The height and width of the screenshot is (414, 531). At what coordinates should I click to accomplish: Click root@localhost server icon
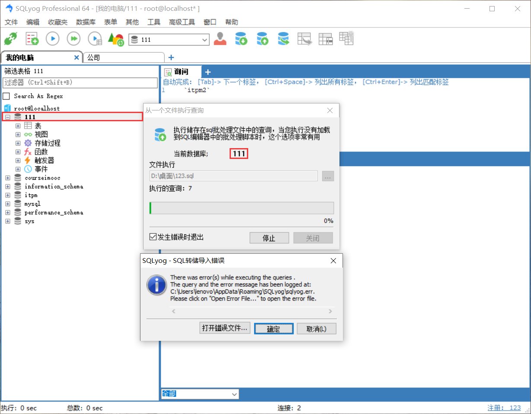point(7,108)
